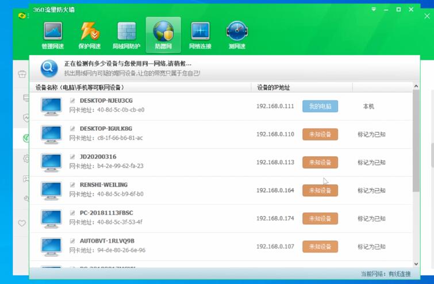Open the 网络连接 tab

(x=200, y=35)
